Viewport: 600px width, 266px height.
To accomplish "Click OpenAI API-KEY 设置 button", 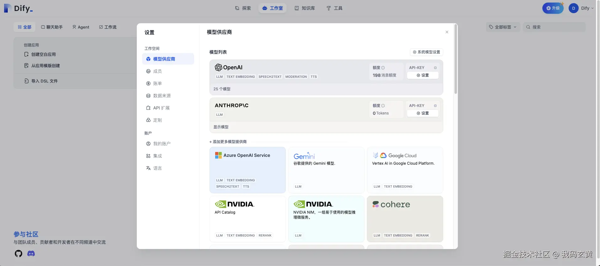I will 422,75.
